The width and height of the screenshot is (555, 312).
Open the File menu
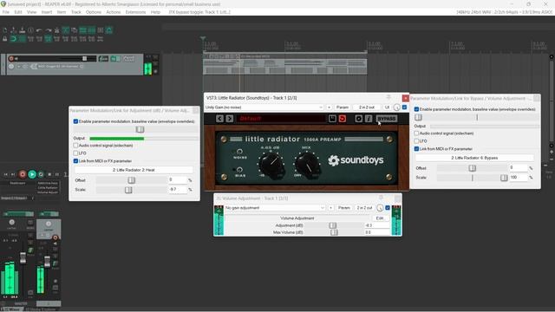pyautogui.click(x=6, y=12)
